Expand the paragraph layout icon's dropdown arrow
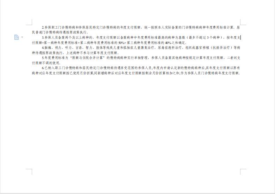Image resolution: width=275 pixels, height=194 pixels. click(22, 37)
